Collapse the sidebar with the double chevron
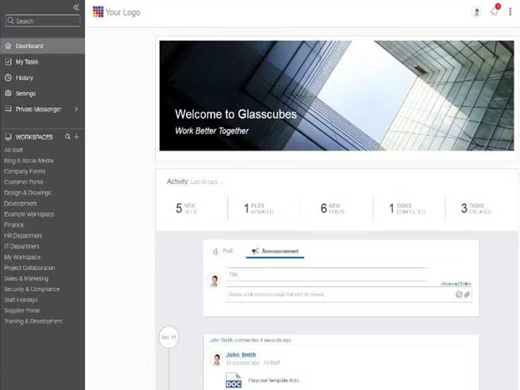520x390 pixels. (76, 7)
